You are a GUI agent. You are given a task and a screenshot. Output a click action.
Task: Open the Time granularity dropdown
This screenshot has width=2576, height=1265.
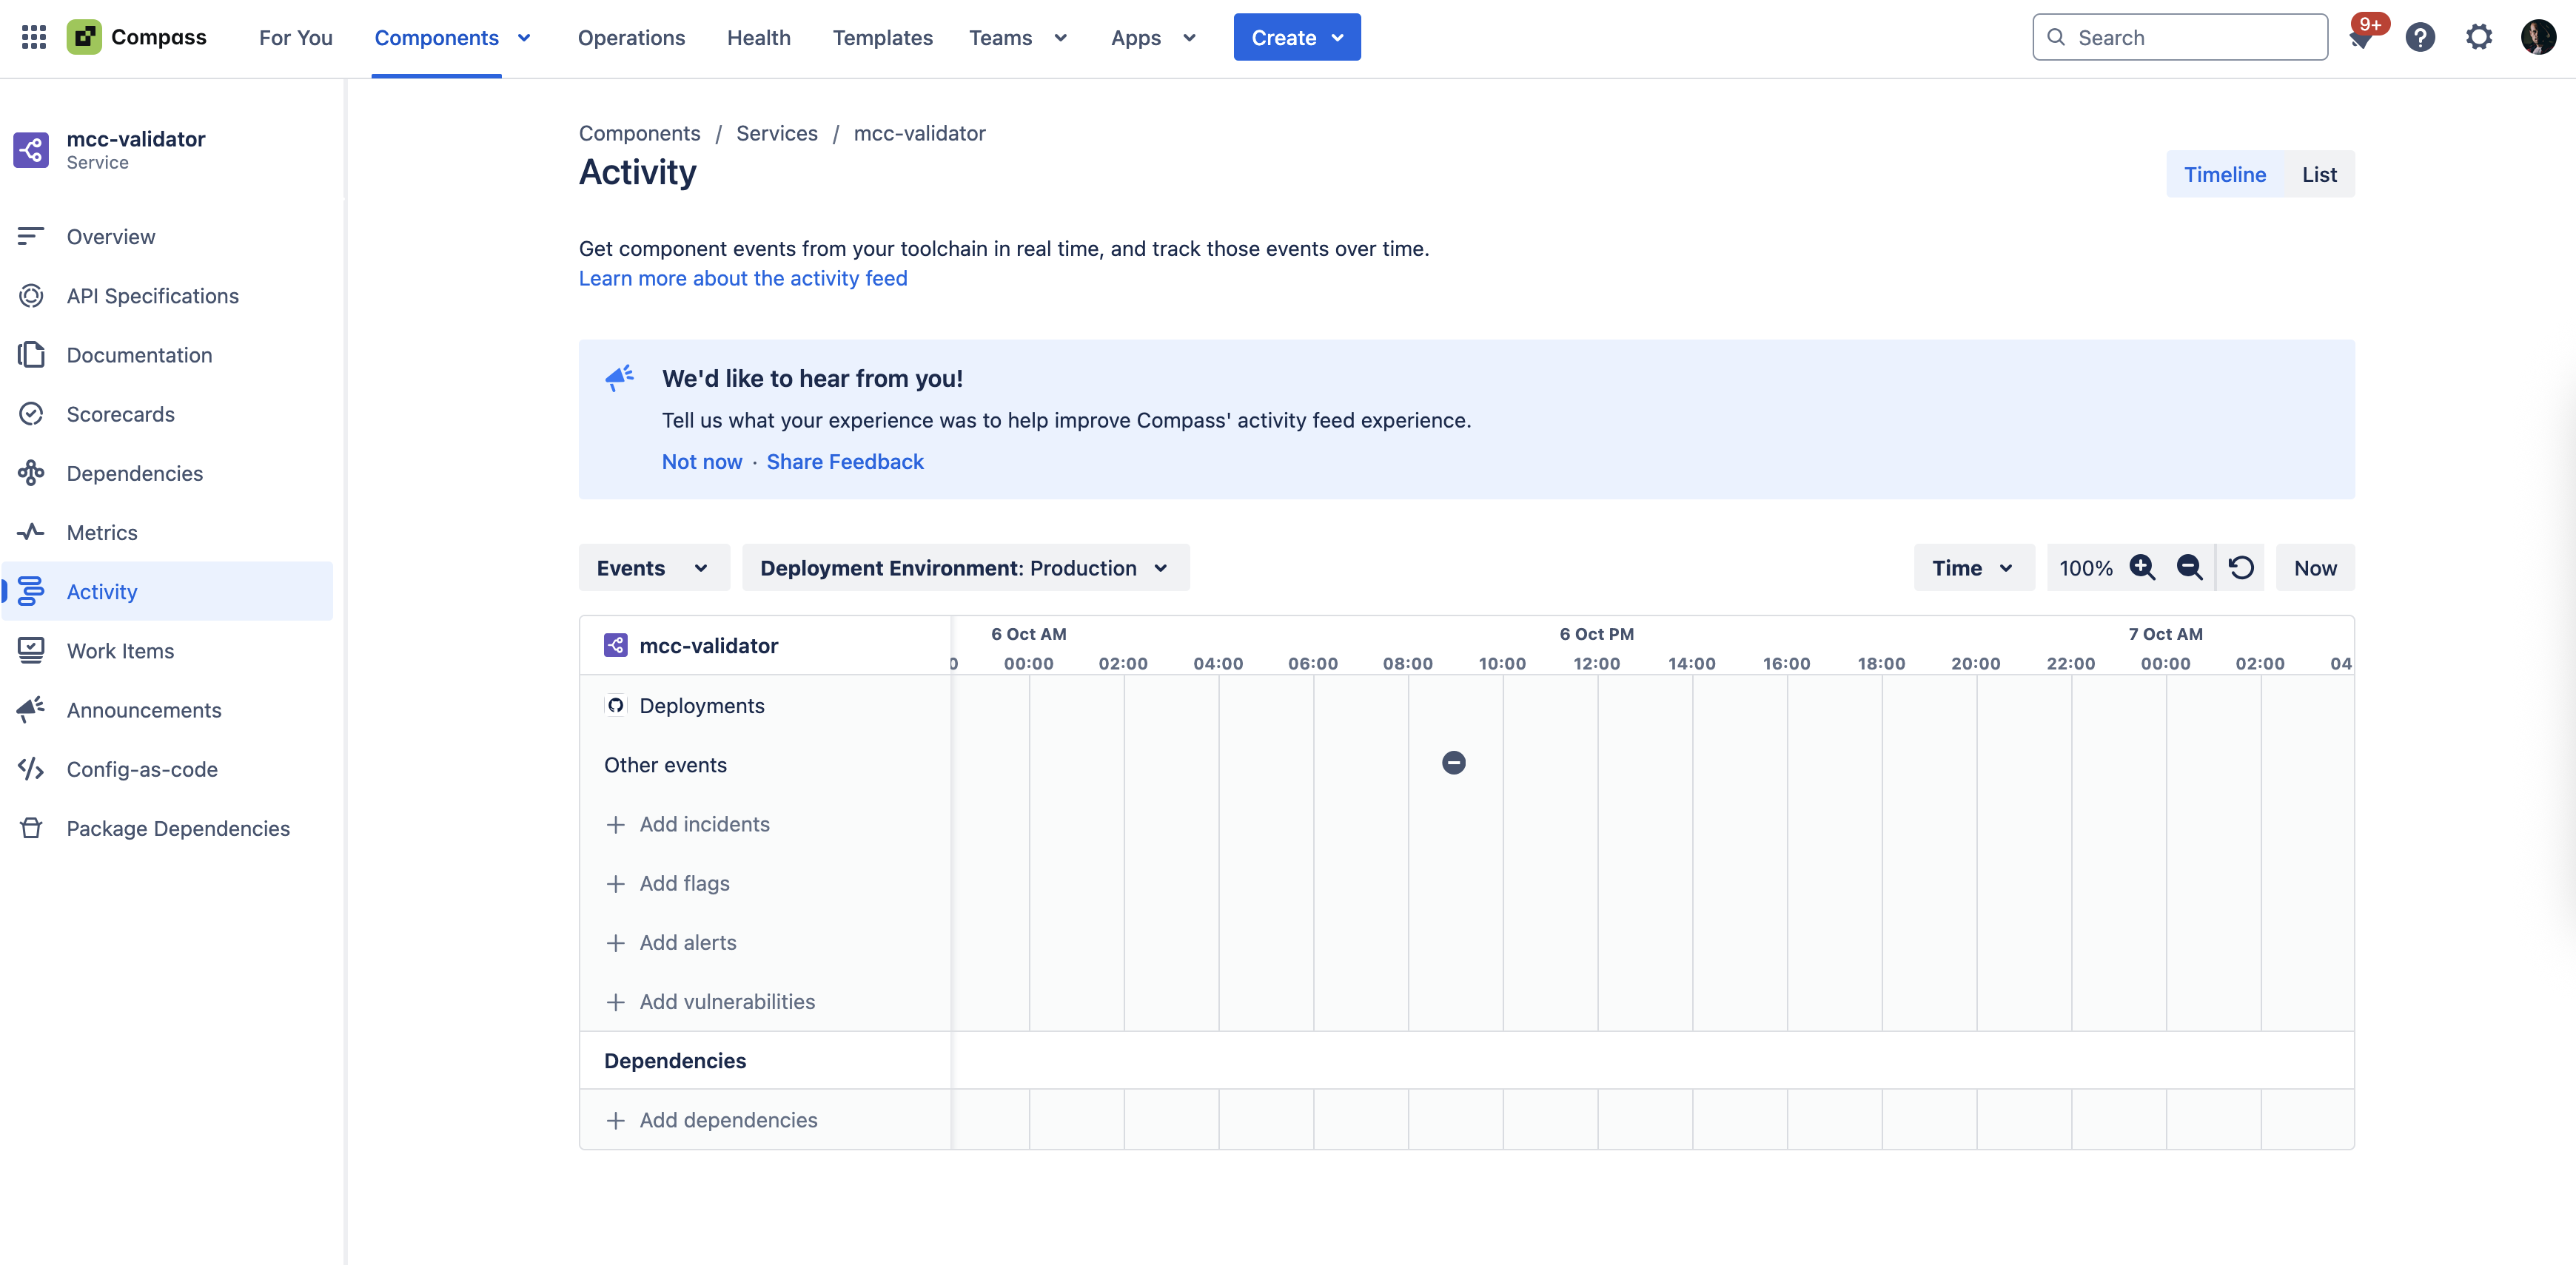(x=1971, y=567)
